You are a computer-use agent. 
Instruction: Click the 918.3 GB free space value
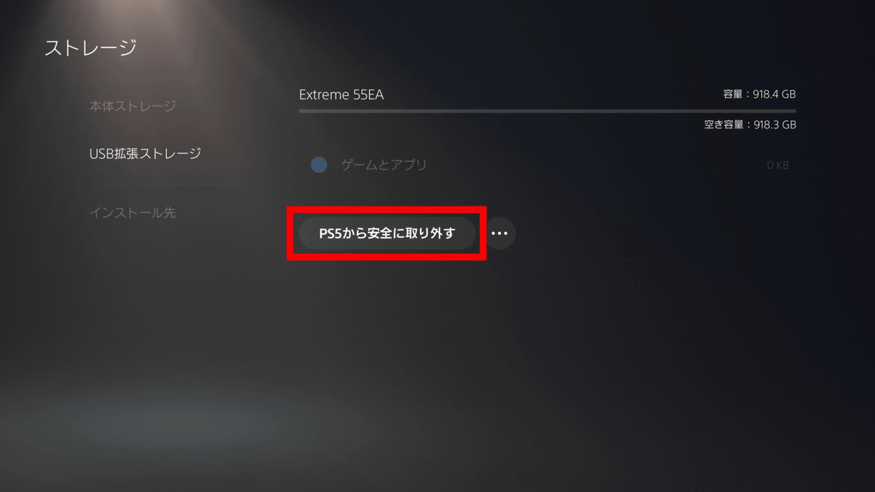(773, 125)
